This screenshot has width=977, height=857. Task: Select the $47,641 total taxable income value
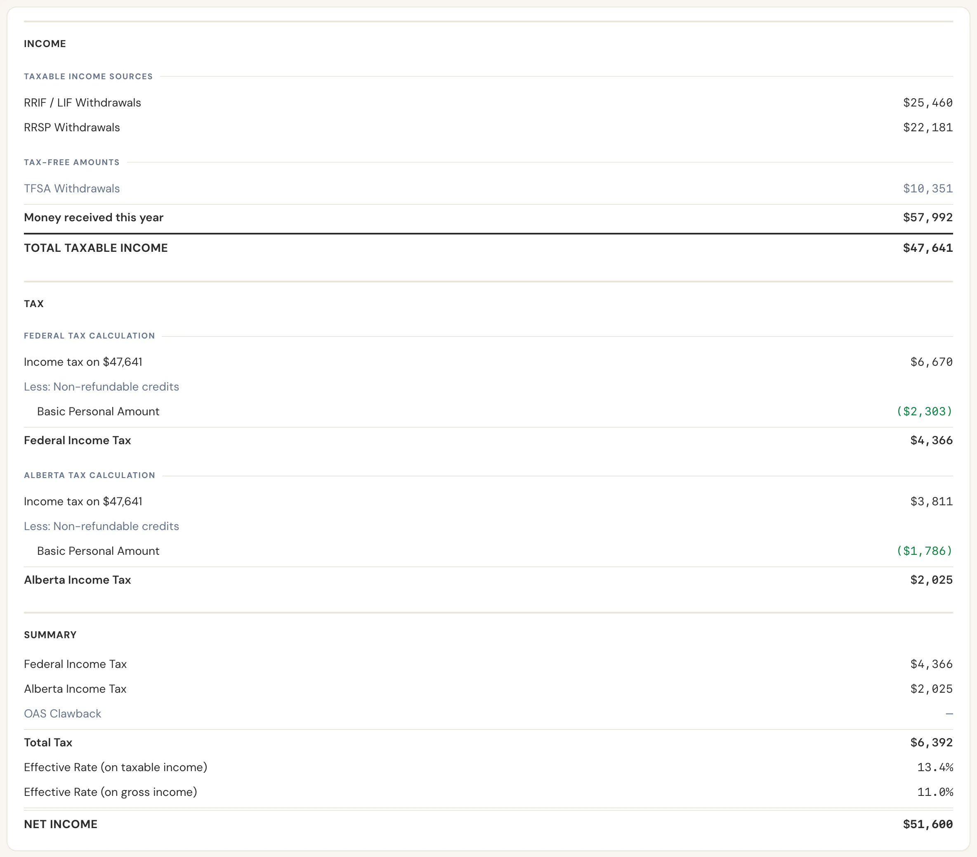pyautogui.click(x=928, y=248)
